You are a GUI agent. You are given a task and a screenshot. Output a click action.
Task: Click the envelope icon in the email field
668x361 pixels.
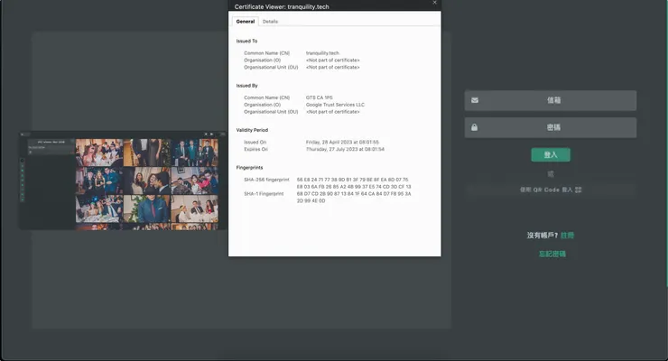click(475, 100)
